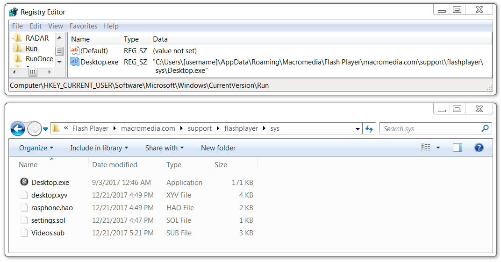
Task: Open the Include in library dropdown
Action: 99,148
